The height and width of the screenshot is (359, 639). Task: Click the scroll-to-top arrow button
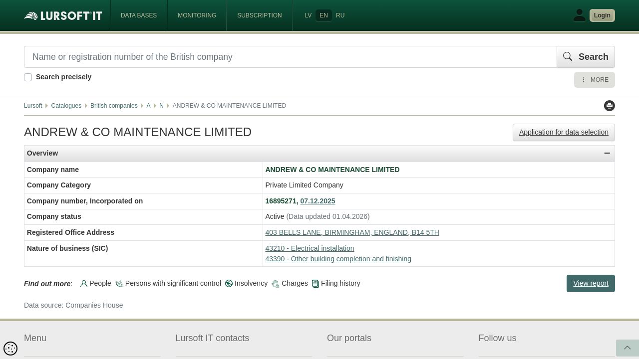[x=628, y=348]
